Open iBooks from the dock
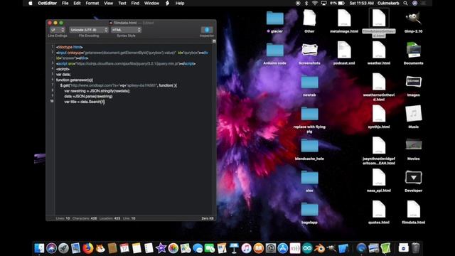Screen dimensions: 455x256 258,248
